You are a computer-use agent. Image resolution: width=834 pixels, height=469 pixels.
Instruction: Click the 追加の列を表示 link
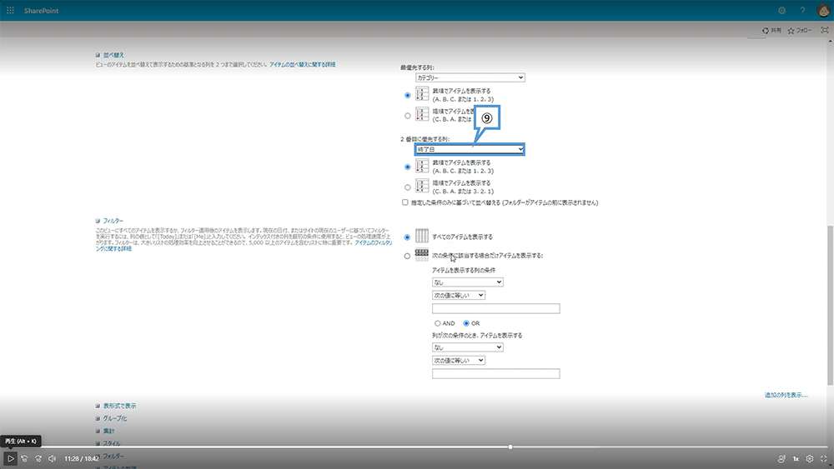tap(786, 394)
